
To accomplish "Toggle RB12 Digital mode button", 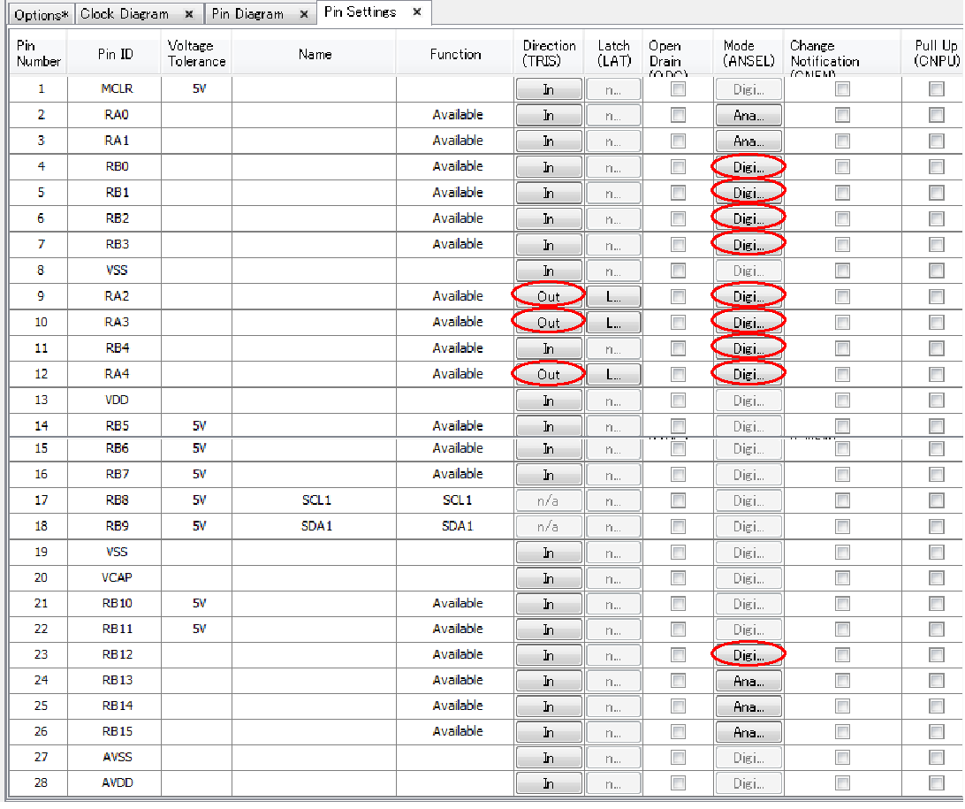I will coord(748,655).
